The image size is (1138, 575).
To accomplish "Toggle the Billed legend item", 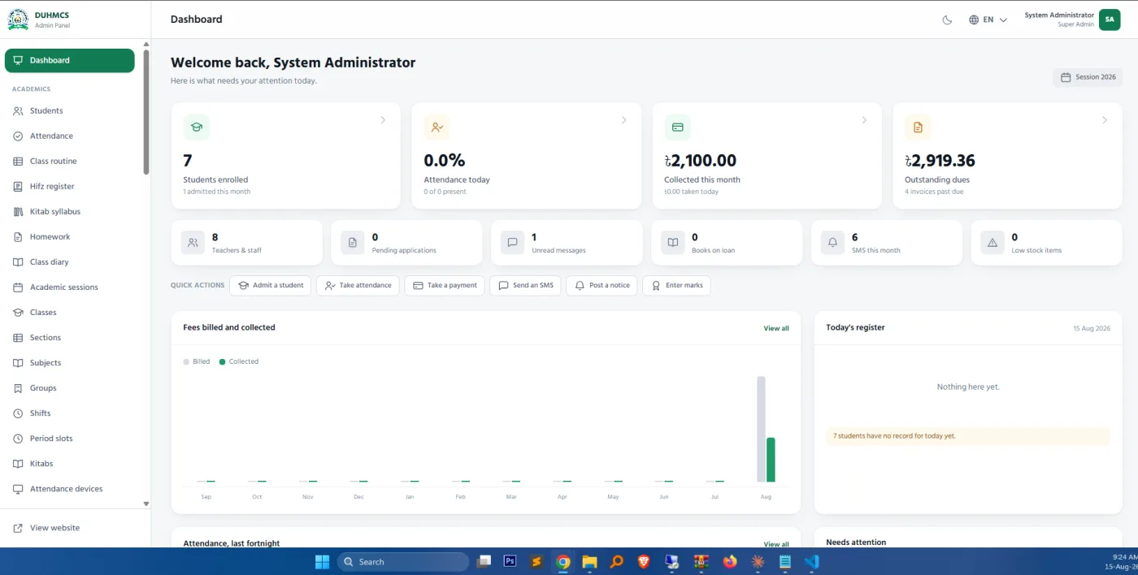I will 197,361.
